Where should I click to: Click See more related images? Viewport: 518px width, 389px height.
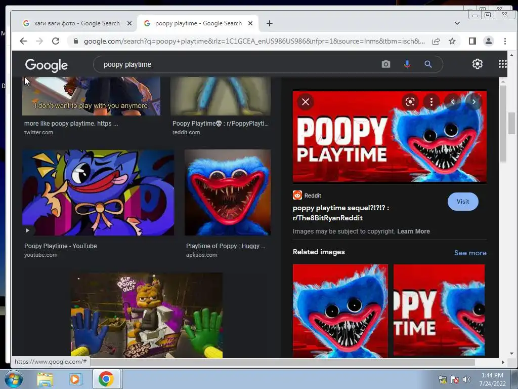pyautogui.click(x=470, y=253)
